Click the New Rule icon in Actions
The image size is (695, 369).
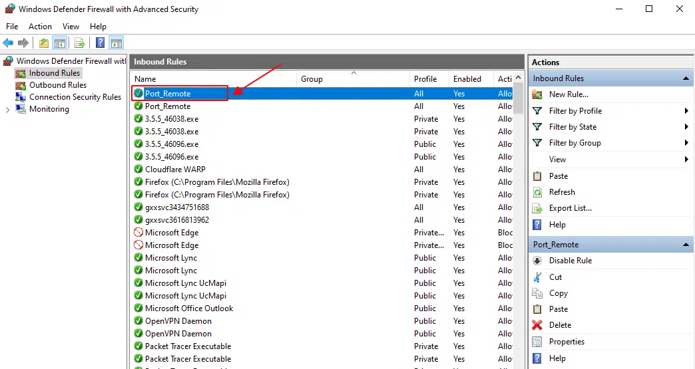537,94
